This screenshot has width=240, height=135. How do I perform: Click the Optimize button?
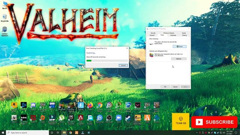click(x=178, y=59)
